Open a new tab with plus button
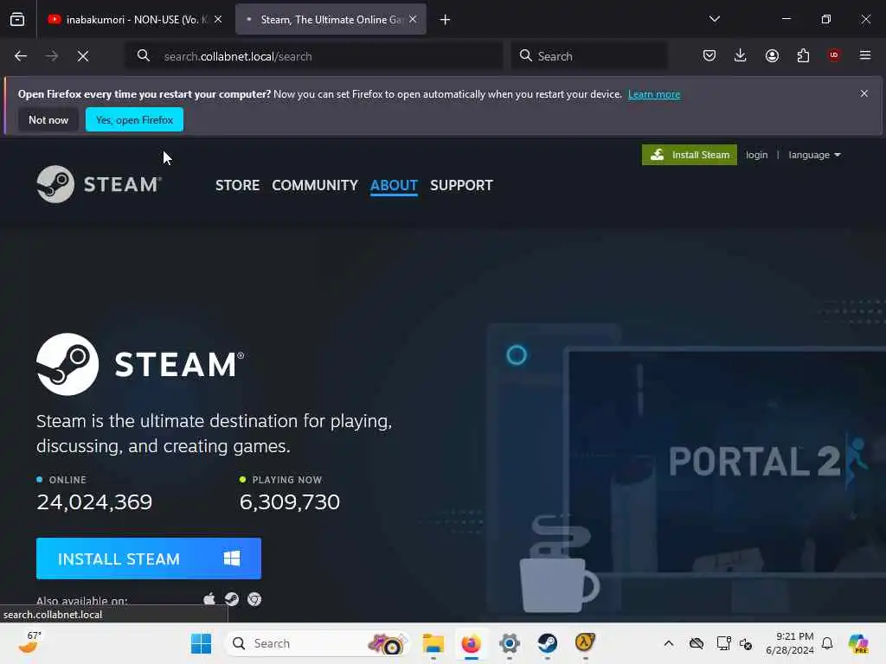This screenshot has height=664, width=886. 446,20
